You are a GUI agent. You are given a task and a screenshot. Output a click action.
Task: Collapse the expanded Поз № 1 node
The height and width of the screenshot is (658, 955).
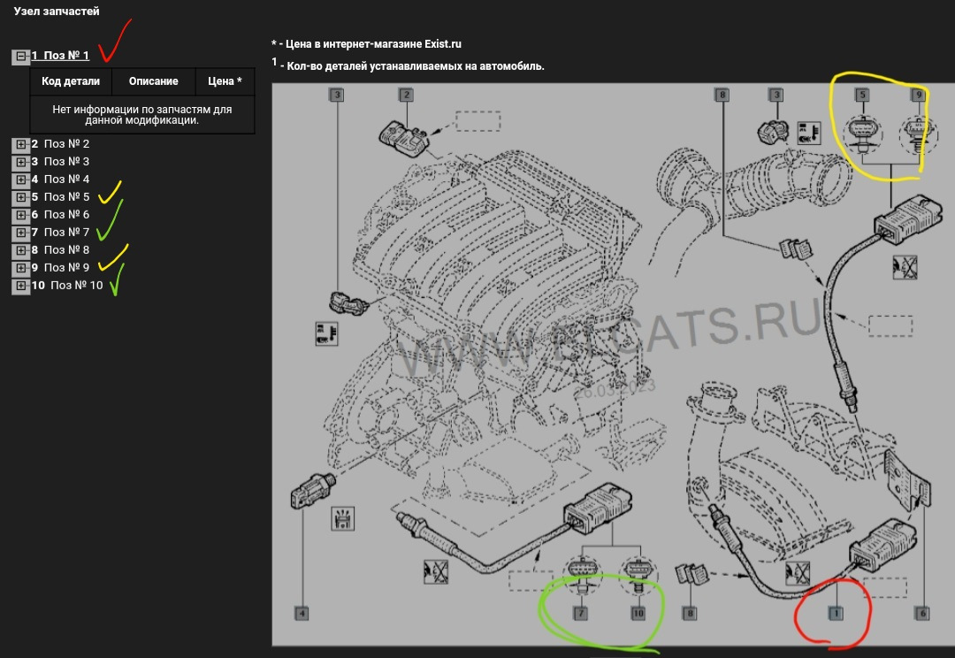click(x=20, y=57)
